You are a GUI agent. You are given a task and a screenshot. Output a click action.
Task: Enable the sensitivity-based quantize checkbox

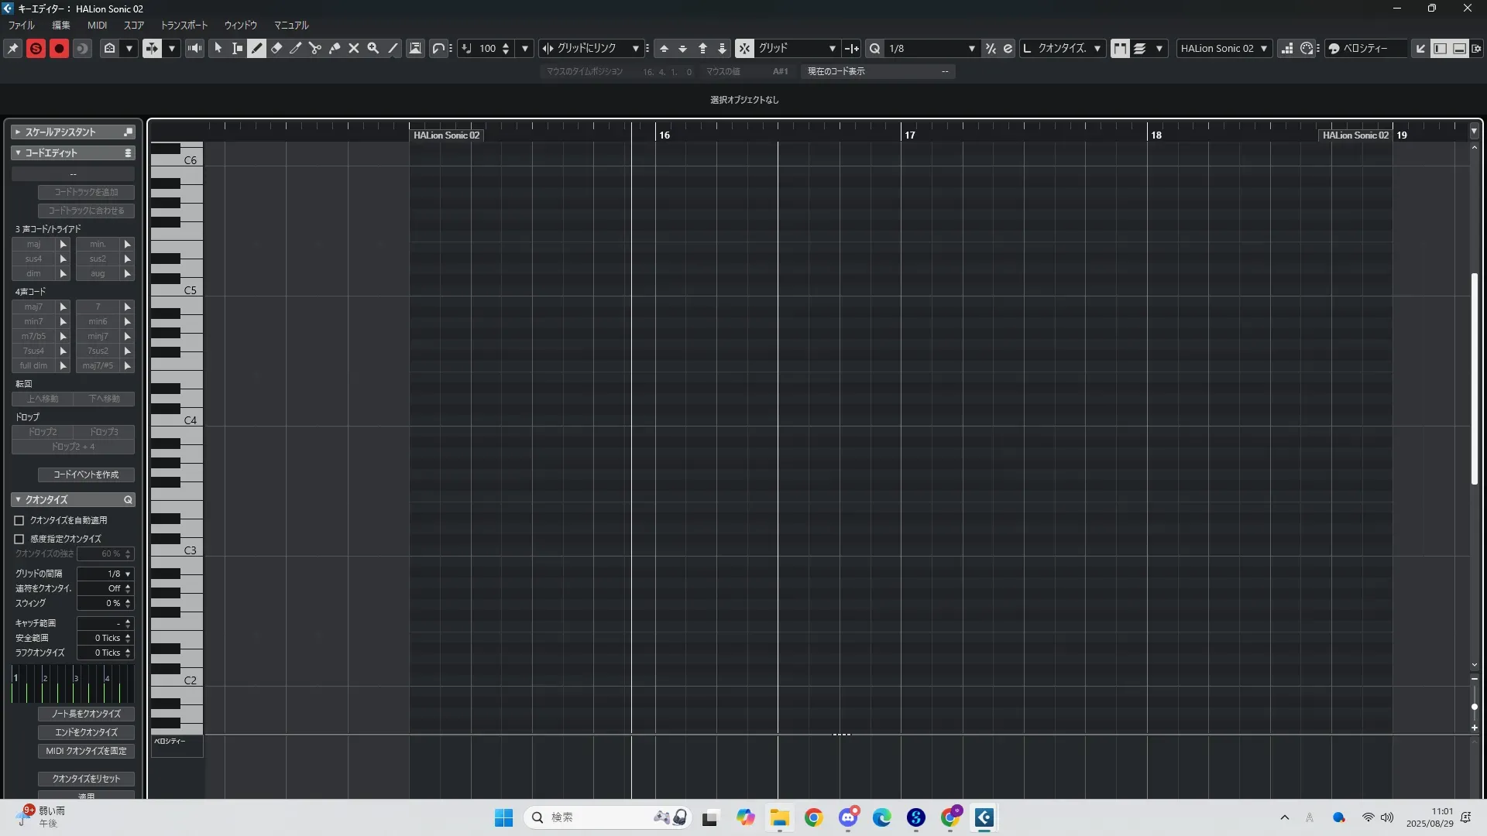click(19, 539)
